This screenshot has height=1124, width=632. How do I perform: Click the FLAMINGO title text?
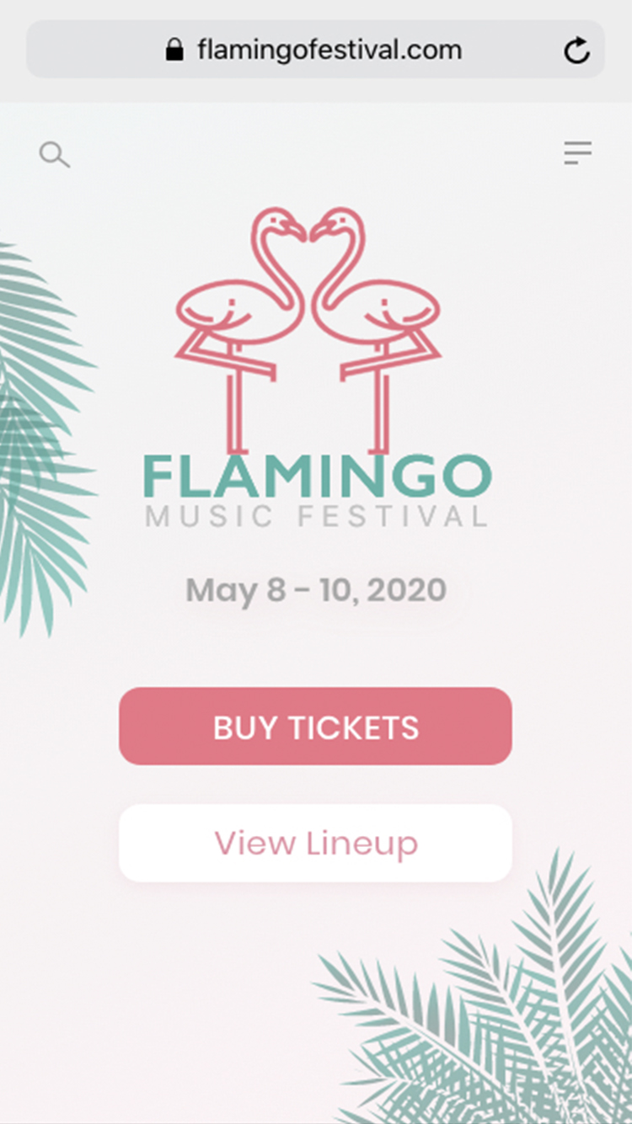click(x=317, y=477)
